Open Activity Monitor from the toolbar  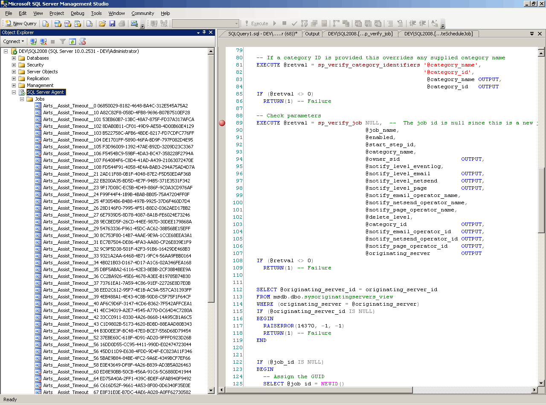coord(134,24)
